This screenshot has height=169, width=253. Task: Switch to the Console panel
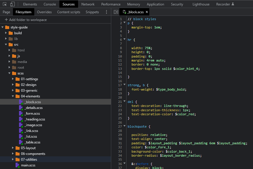click(50, 4)
